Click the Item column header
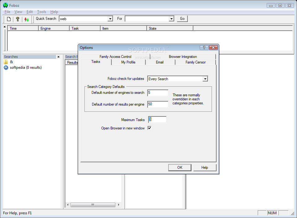 tap(123, 28)
